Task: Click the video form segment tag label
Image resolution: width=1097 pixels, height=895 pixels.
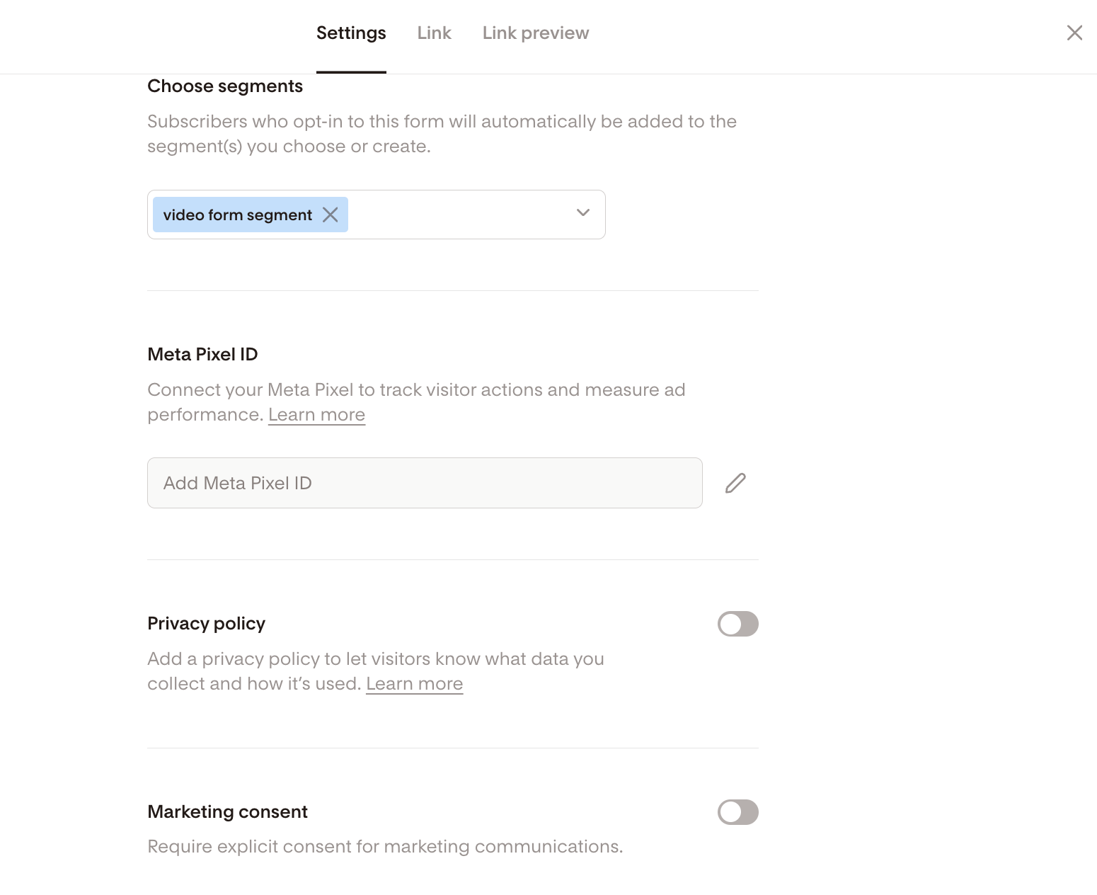Action: 237,215
